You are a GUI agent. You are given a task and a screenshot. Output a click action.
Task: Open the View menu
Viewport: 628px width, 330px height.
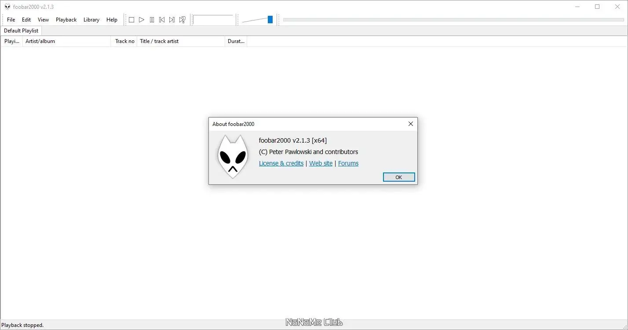(43, 20)
